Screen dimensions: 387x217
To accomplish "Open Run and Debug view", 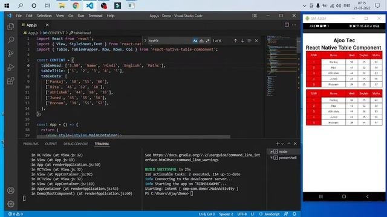I will point(11,67).
